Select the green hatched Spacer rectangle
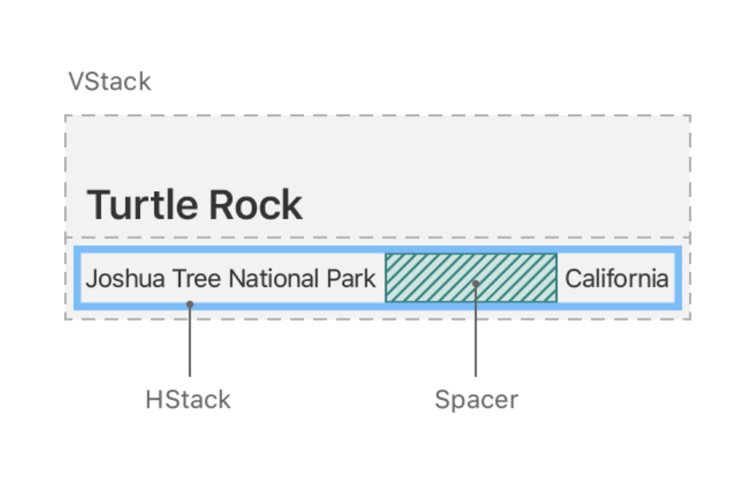751x488 pixels. 471,278
